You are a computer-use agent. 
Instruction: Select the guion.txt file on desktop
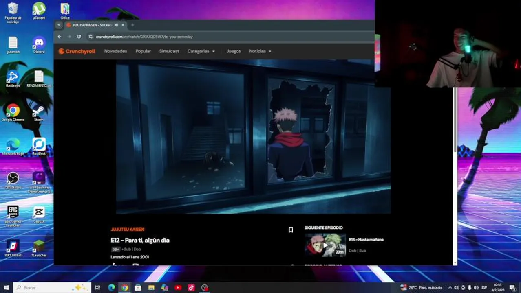click(x=13, y=45)
